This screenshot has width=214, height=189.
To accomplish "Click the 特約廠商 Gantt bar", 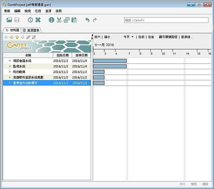I will tap(99, 72).
